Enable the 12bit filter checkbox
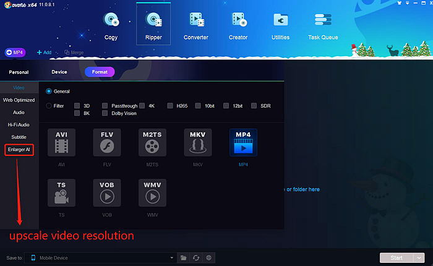 coord(226,106)
